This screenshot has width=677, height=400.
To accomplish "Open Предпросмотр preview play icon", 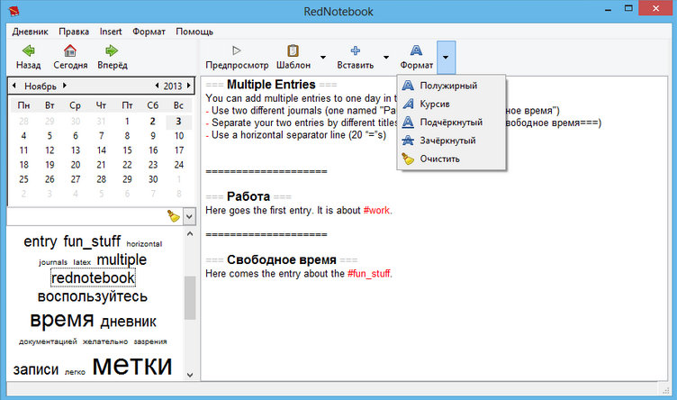I will (236, 50).
